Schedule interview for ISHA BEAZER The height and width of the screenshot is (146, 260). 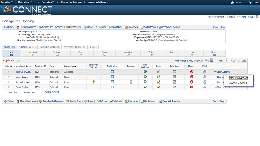174,72
